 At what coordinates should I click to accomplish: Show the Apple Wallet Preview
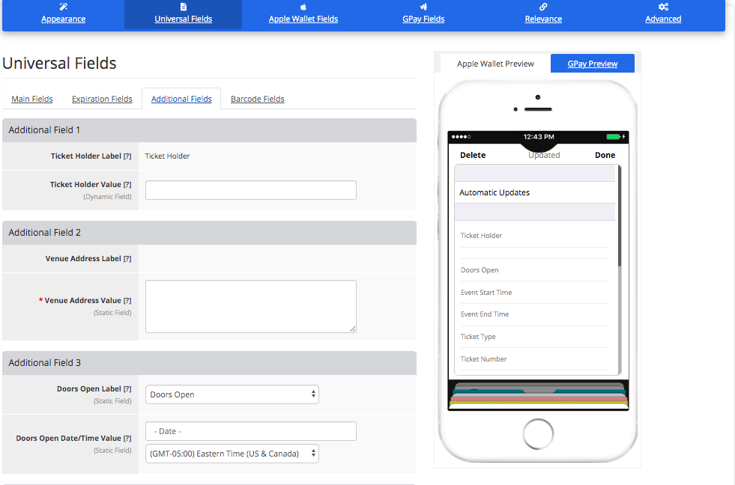tap(495, 64)
